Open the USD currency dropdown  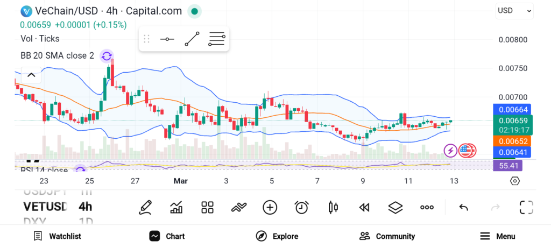(x=514, y=10)
